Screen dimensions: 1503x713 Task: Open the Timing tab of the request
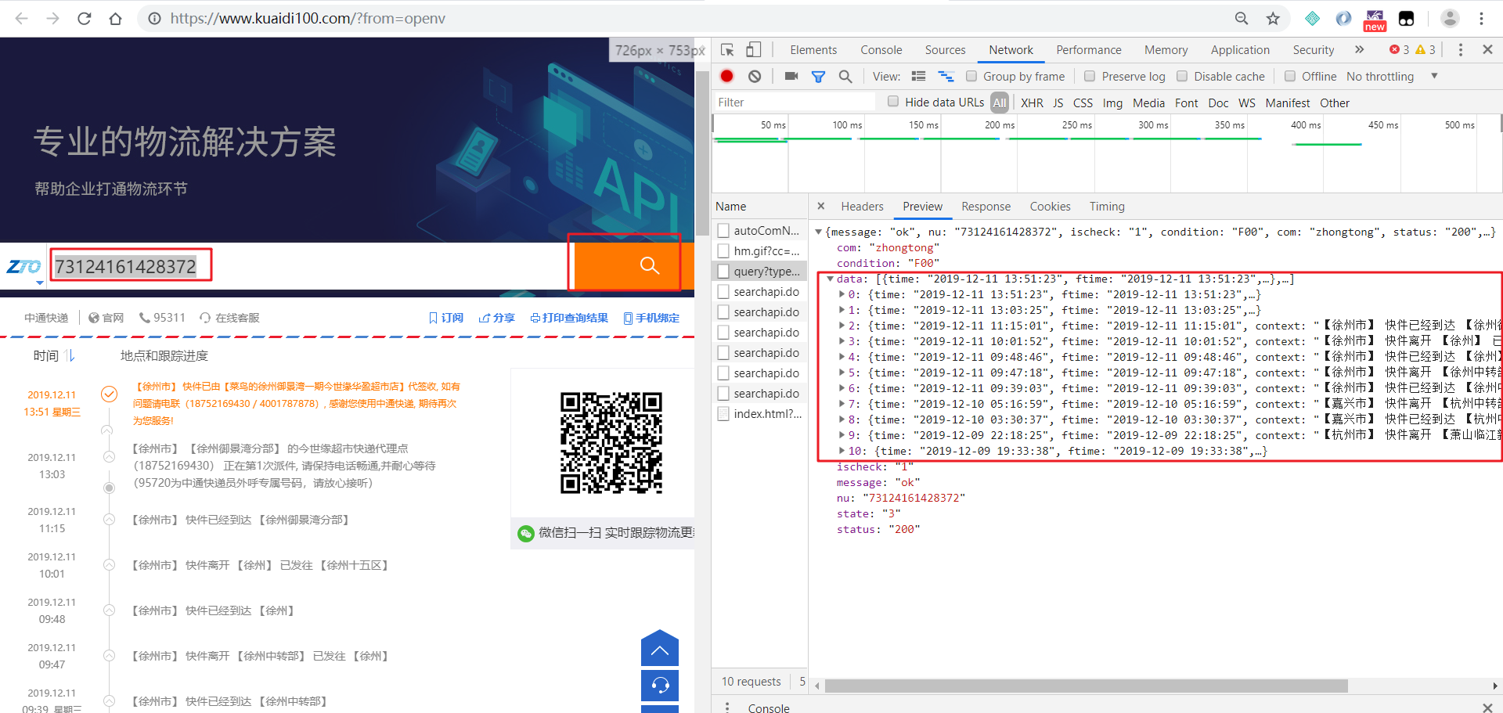[1107, 206]
